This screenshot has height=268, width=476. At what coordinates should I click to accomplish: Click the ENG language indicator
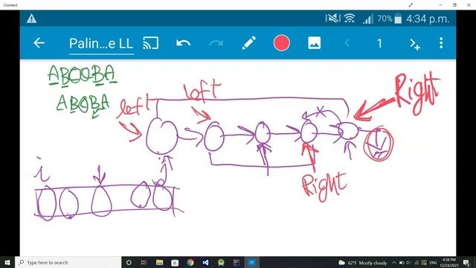click(x=433, y=263)
